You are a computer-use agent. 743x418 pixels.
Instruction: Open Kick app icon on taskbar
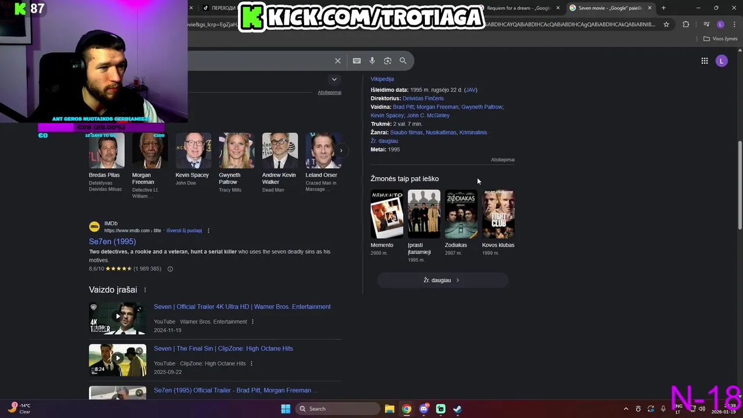point(441,409)
